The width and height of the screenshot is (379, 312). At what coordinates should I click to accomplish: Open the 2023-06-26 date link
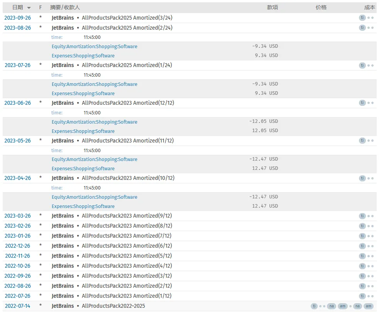(x=18, y=103)
